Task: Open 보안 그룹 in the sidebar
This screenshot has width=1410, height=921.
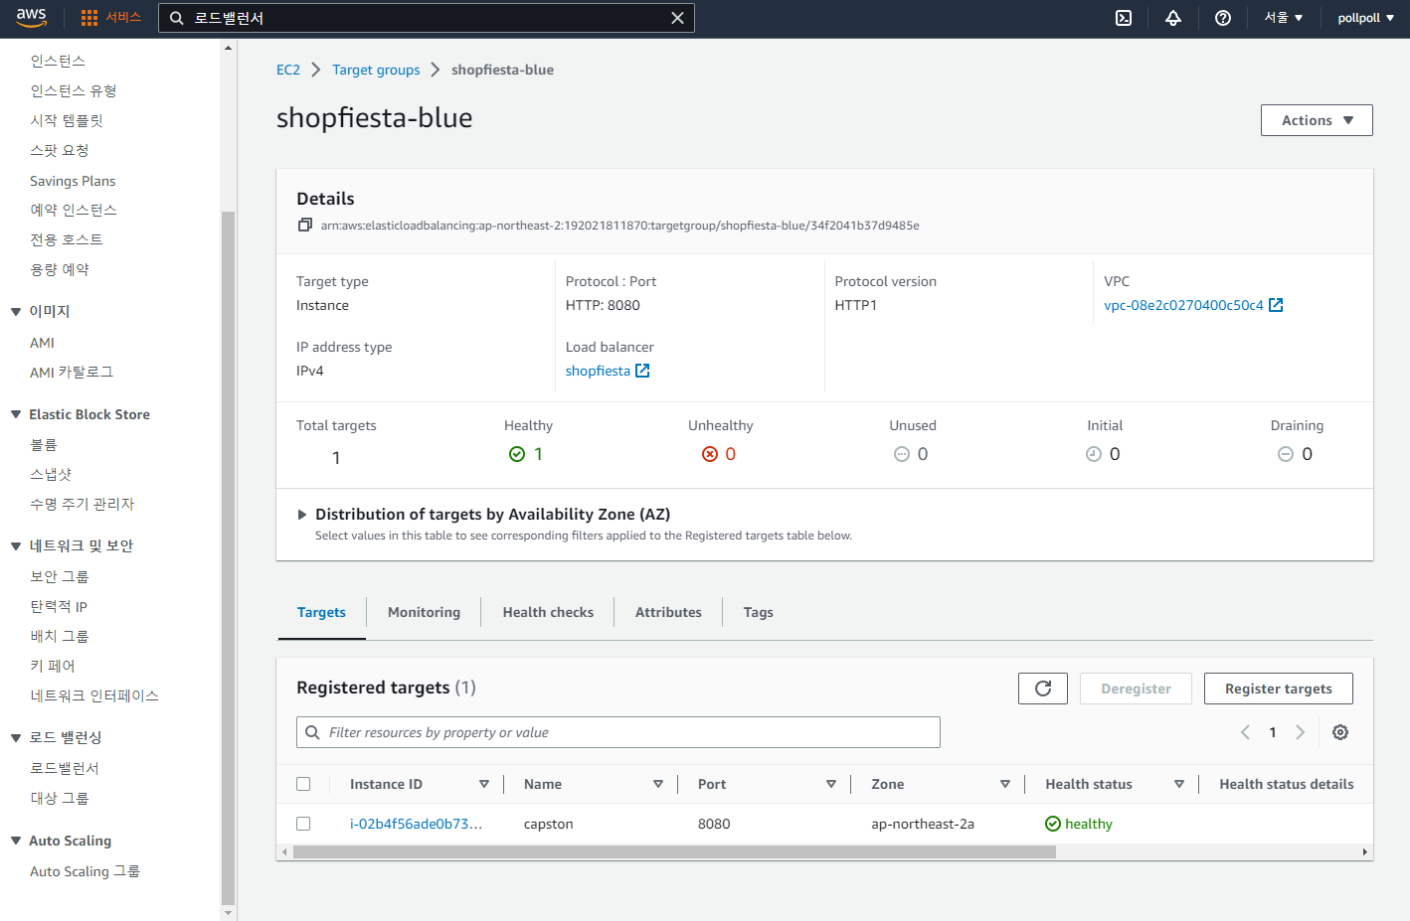Action: click(x=60, y=576)
